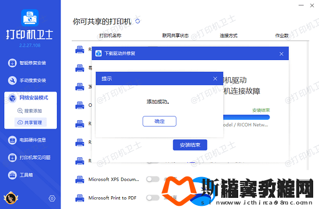This screenshot has width=319, height=209.
Task: Click the green 安装结束 status text
Action: pyautogui.click(x=261, y=110)
